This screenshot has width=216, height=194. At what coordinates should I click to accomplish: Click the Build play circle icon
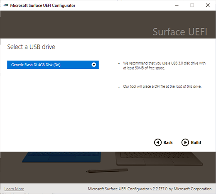pyautogui.click(x=185, y=142)
